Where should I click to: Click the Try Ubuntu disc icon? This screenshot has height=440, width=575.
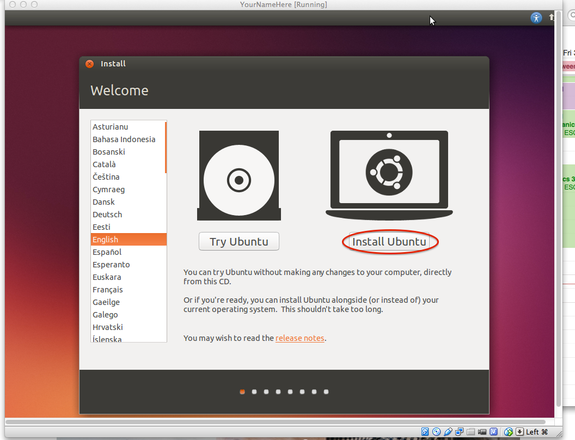[x=238, y=175]
